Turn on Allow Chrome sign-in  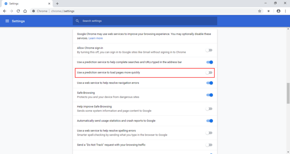(x=209, y=50)
